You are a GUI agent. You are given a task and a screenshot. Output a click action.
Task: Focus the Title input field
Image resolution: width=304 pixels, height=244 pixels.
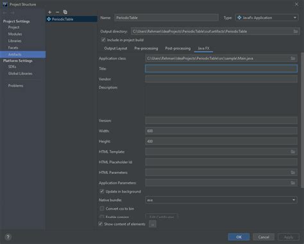coord(221,69)
